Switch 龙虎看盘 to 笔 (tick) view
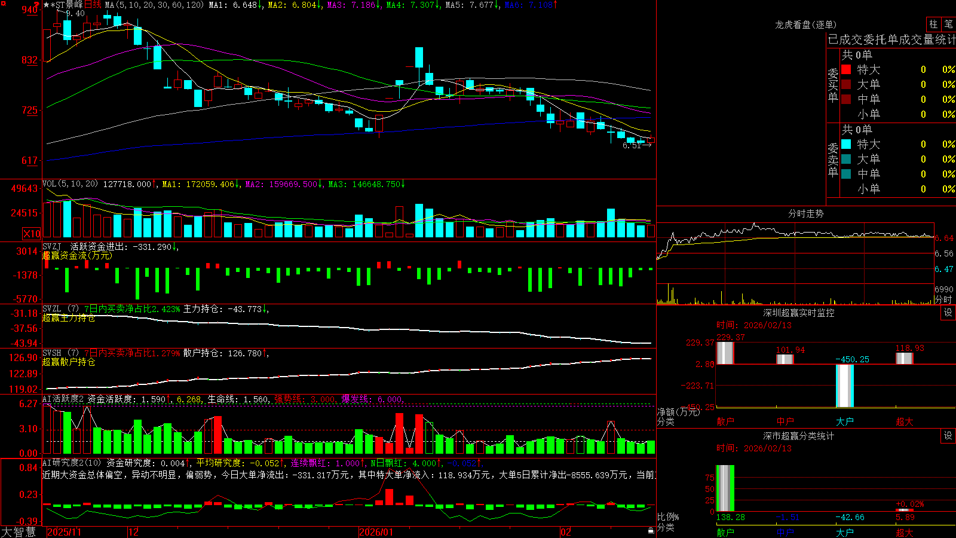 pos(948,24)
